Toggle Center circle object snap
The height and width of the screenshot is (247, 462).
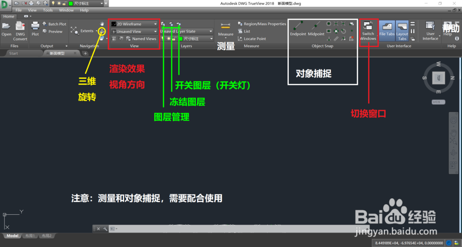coord(329,24)
